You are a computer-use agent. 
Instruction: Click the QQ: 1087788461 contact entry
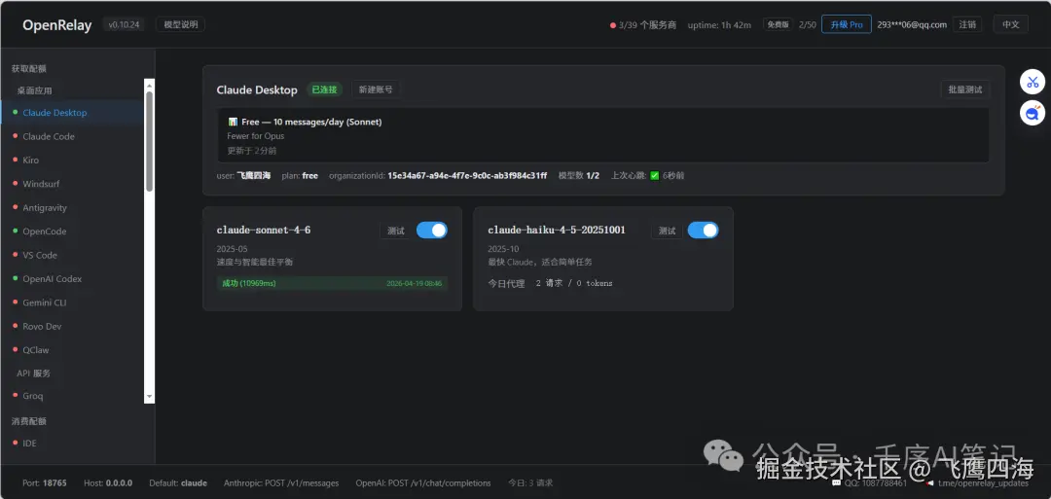tap(869, 482)
